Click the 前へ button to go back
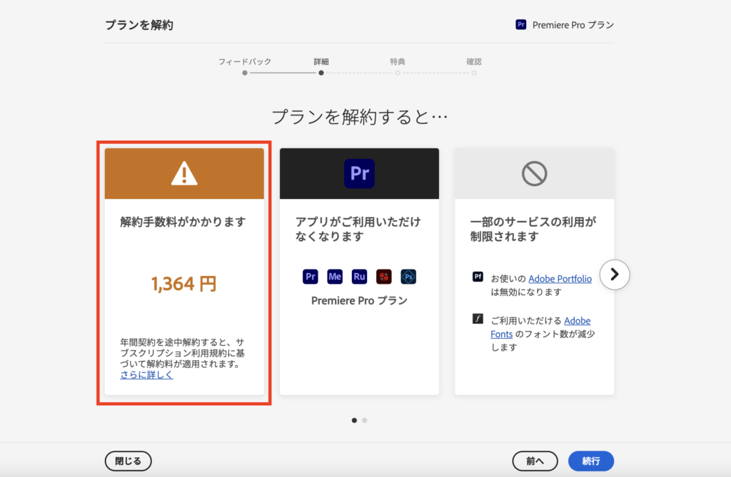Image resolution: width=731 pixels, height=477 pixels. click(535, 461)
